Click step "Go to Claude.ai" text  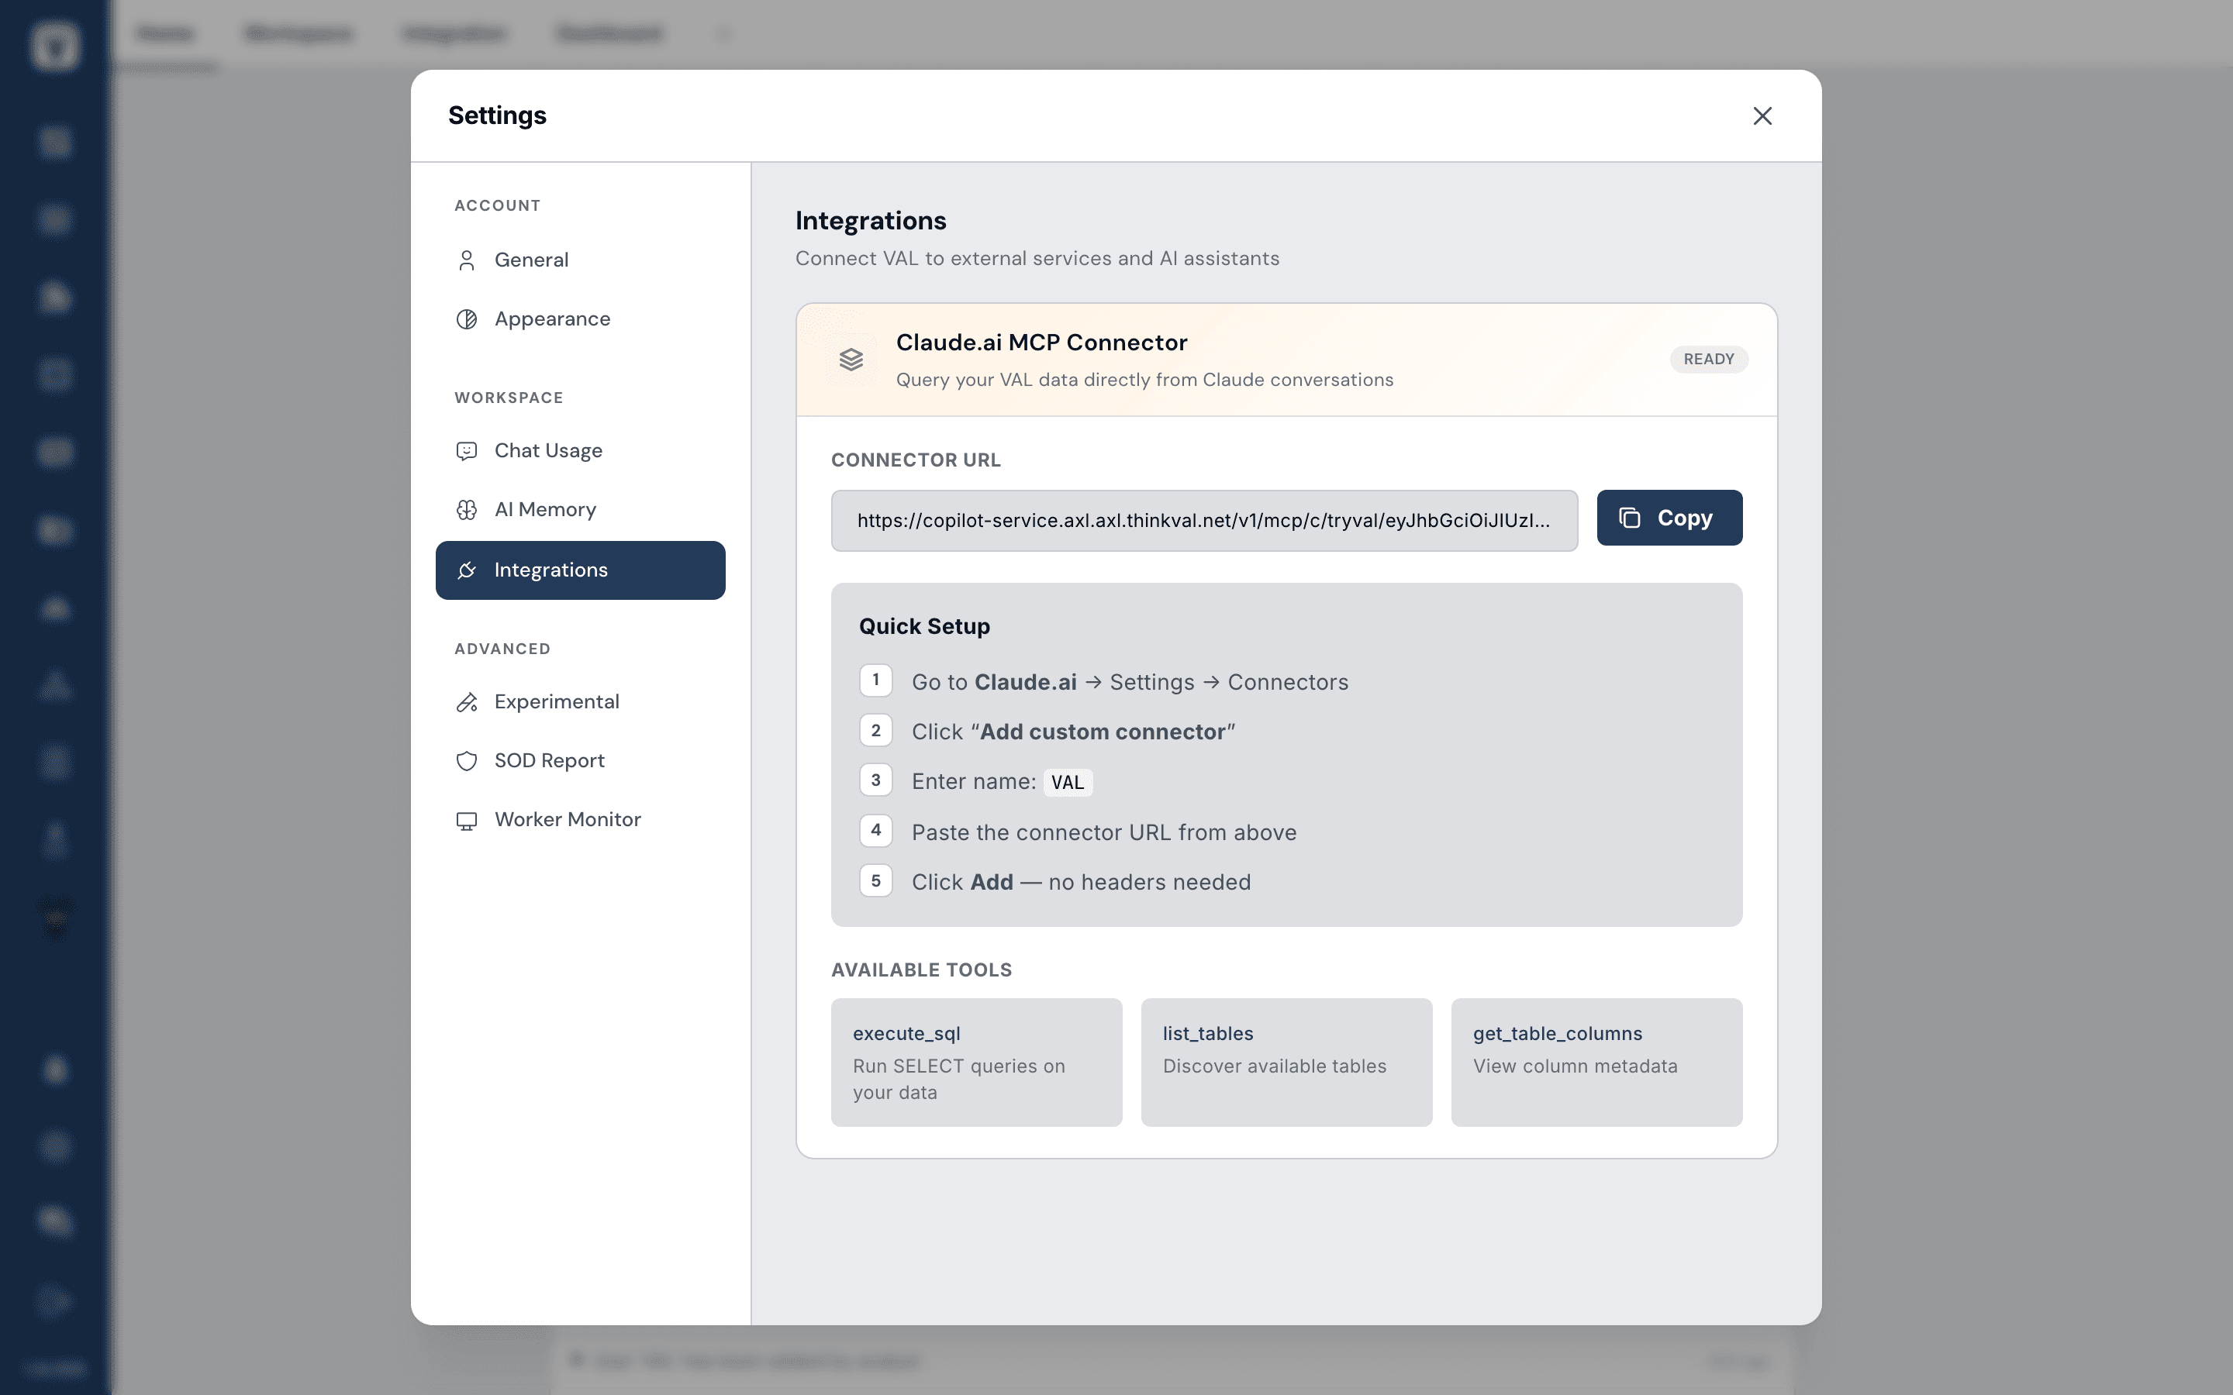[1130, 682]
